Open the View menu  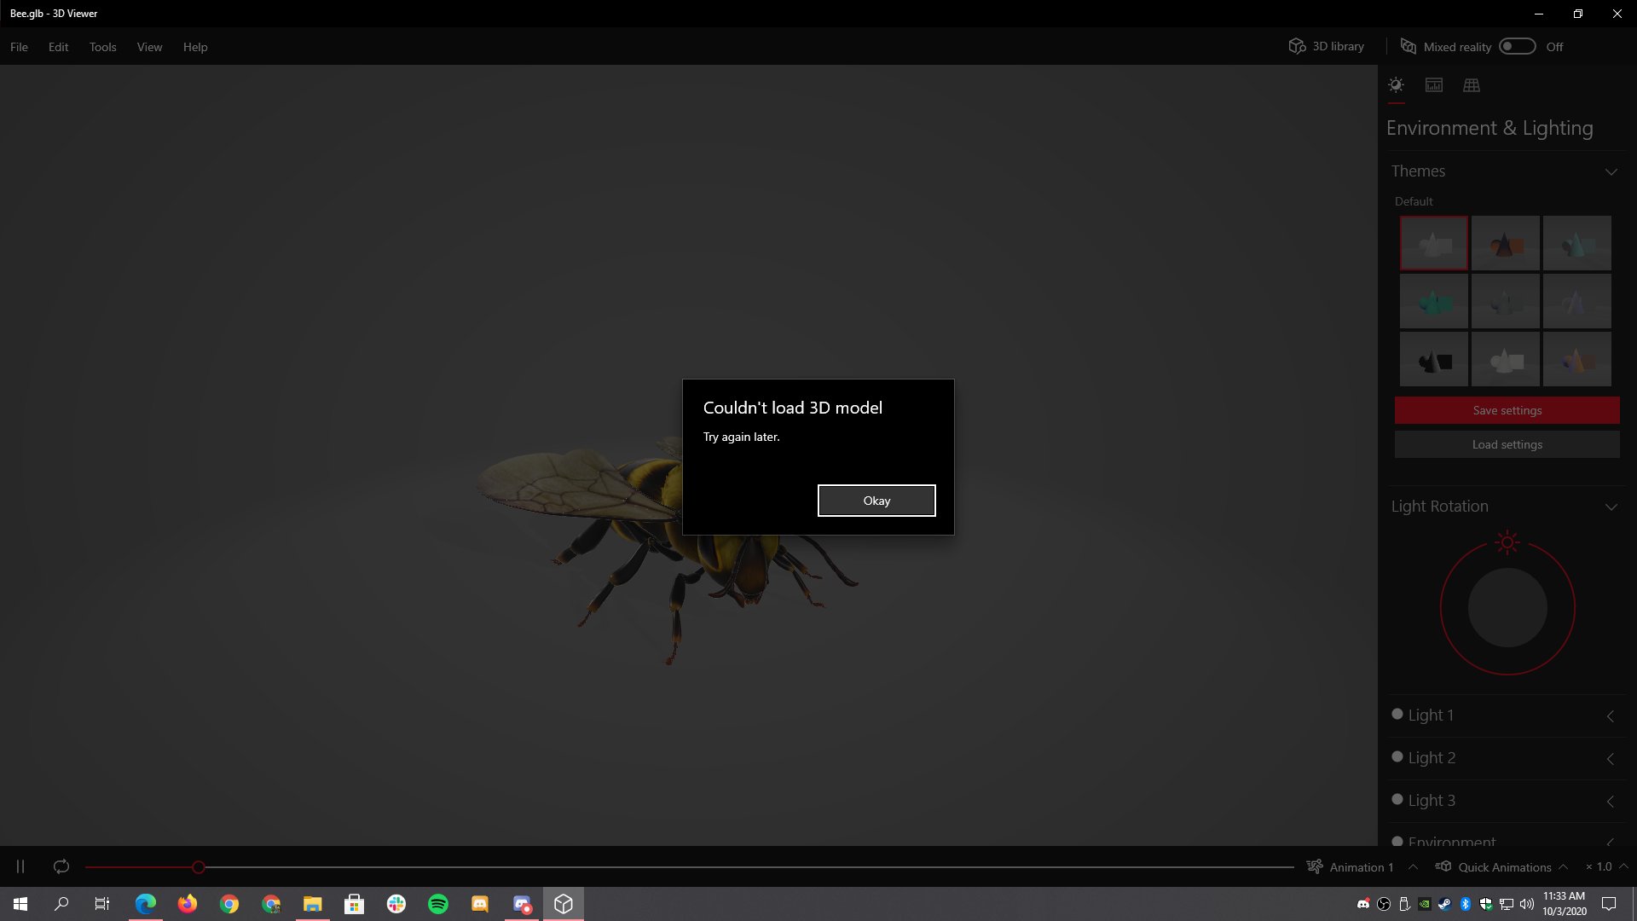click(149, 47)
